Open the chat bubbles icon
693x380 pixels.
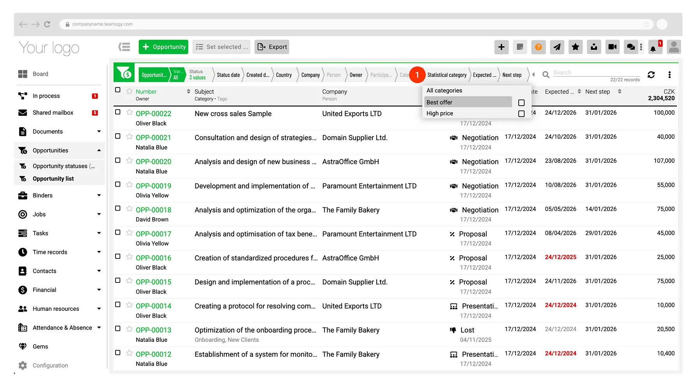coord(631,47)
